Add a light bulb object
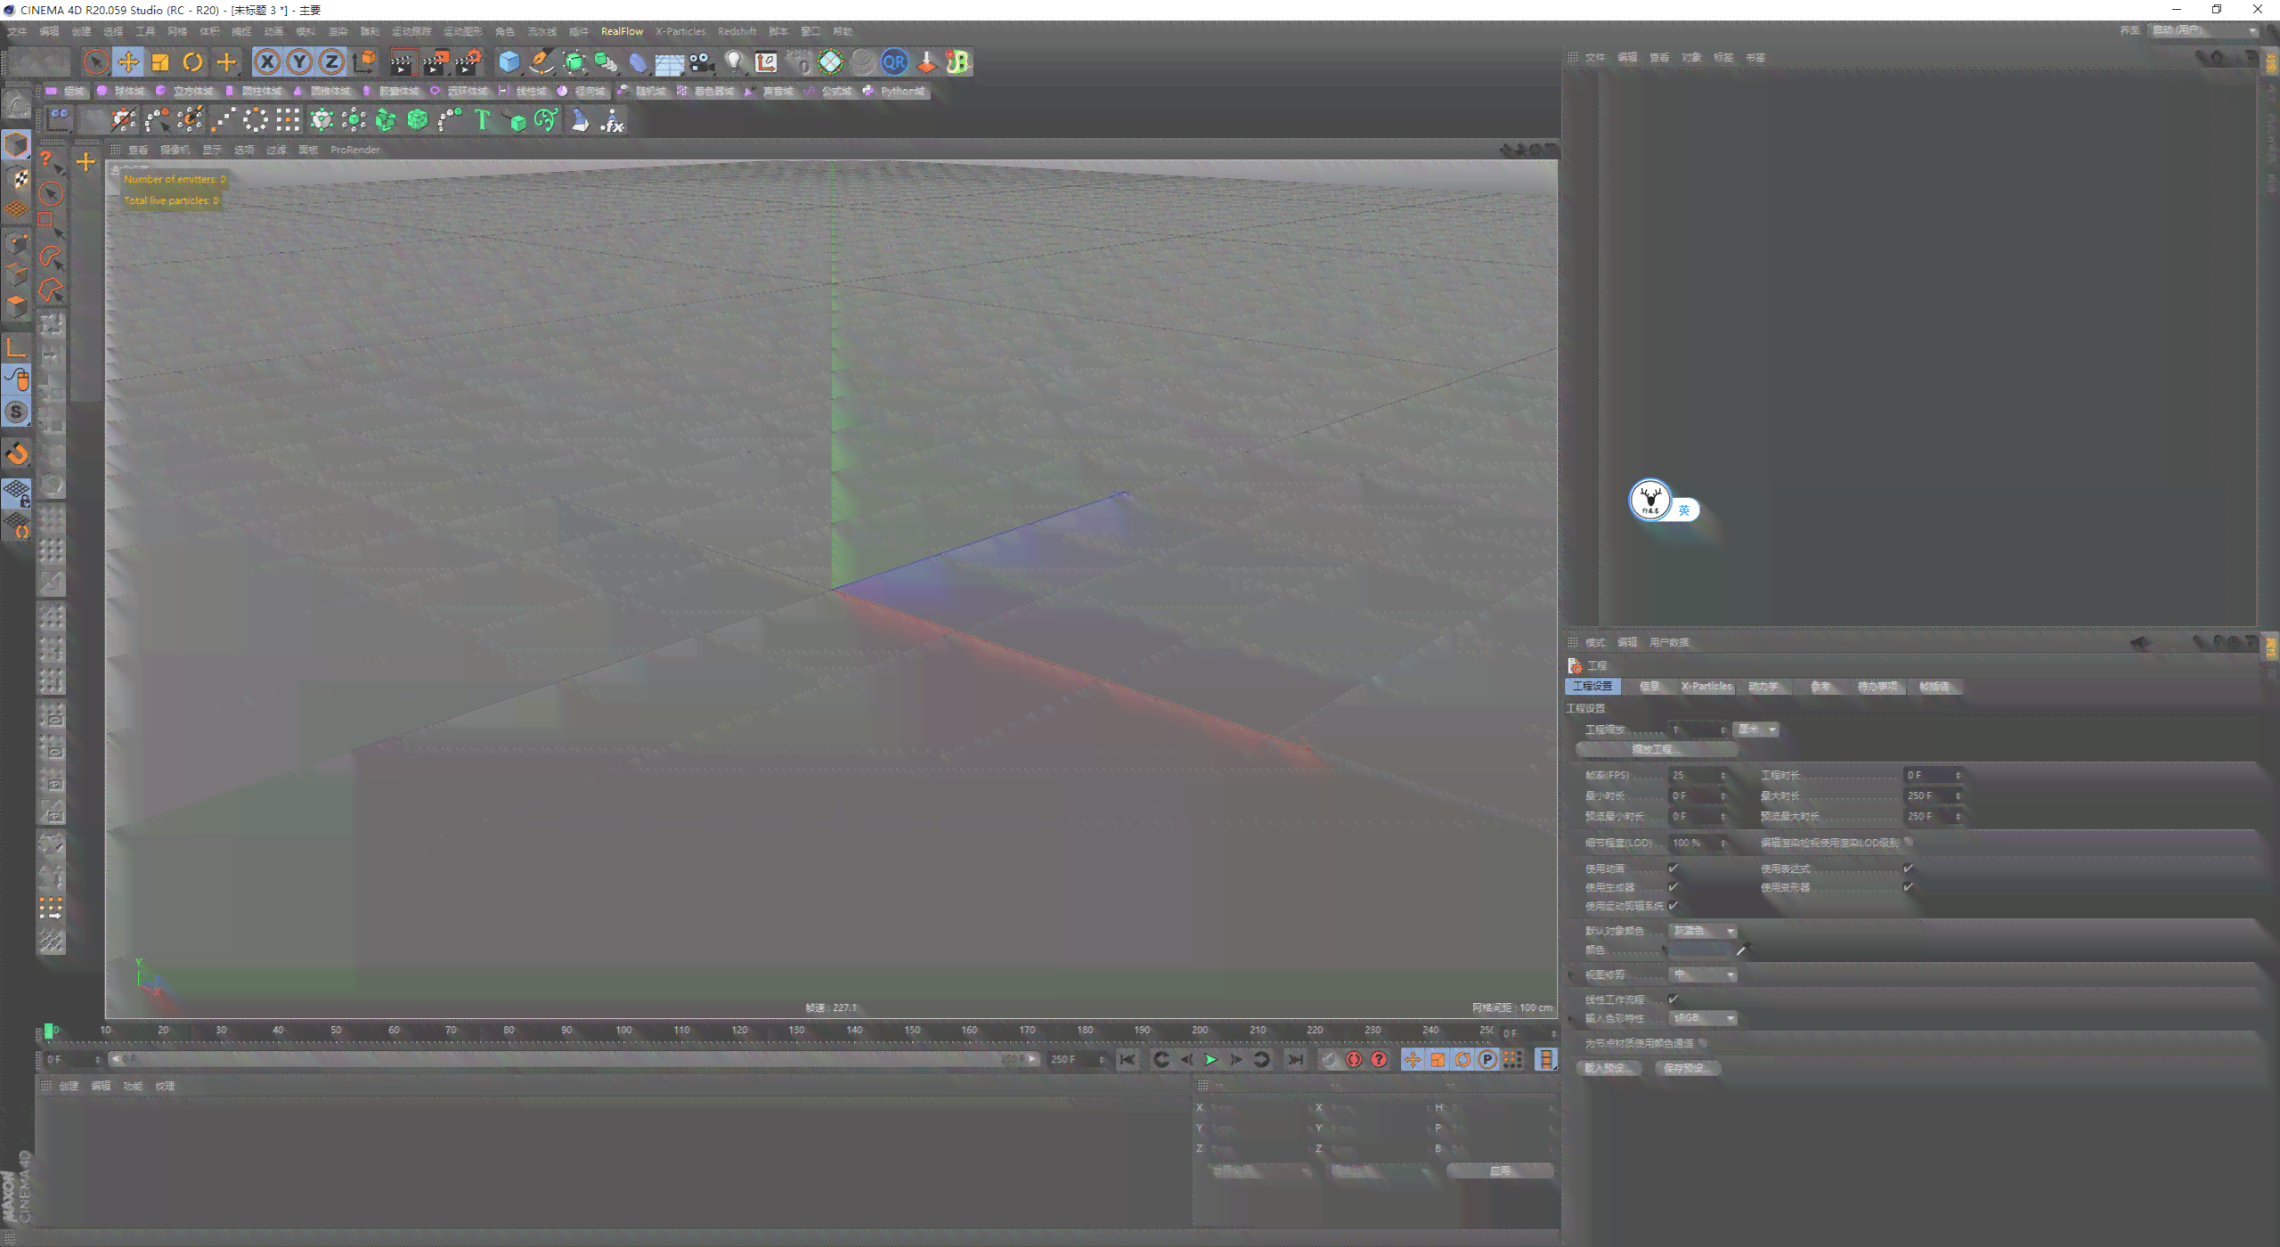 pyautogui.click(x=734, y=62)
